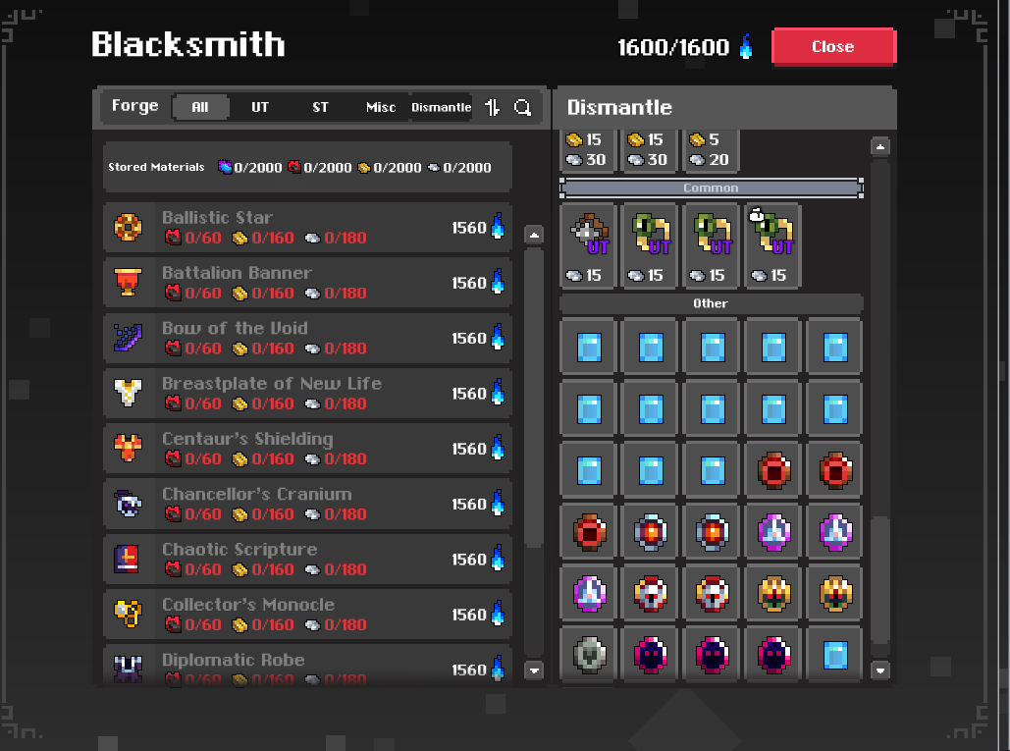Click the Dismantle panel scroll-up arrow
The image size is (1010, 751).
pos(879,146)
